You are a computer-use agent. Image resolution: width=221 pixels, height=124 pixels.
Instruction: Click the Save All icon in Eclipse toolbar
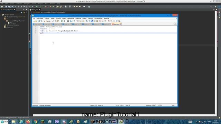tap(9, 7)
